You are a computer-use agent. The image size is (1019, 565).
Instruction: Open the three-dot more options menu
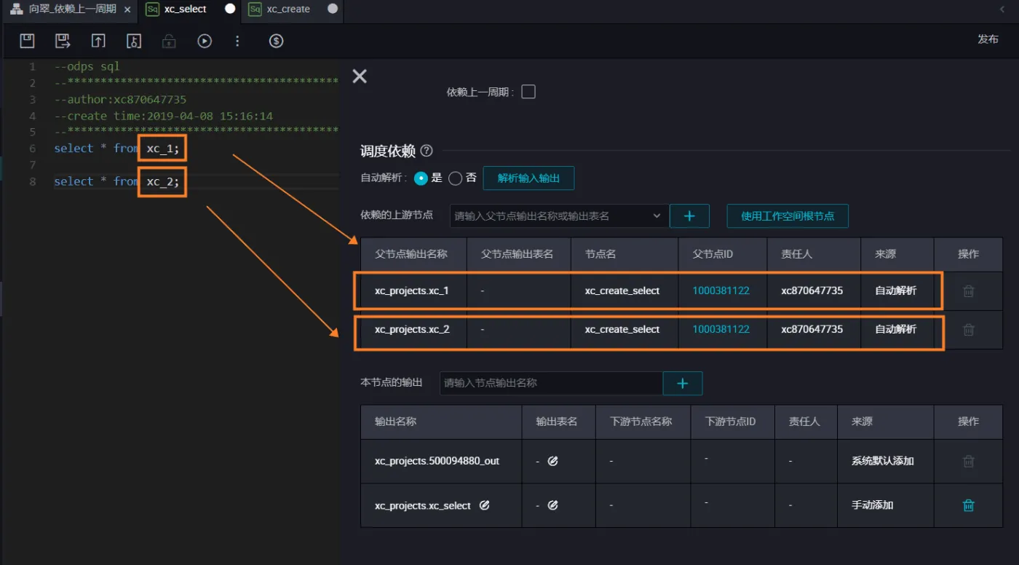tap(237, 41)
